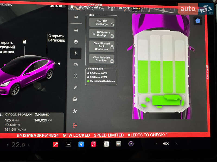Tap the odometer 146,029 км value

(43, 120)
